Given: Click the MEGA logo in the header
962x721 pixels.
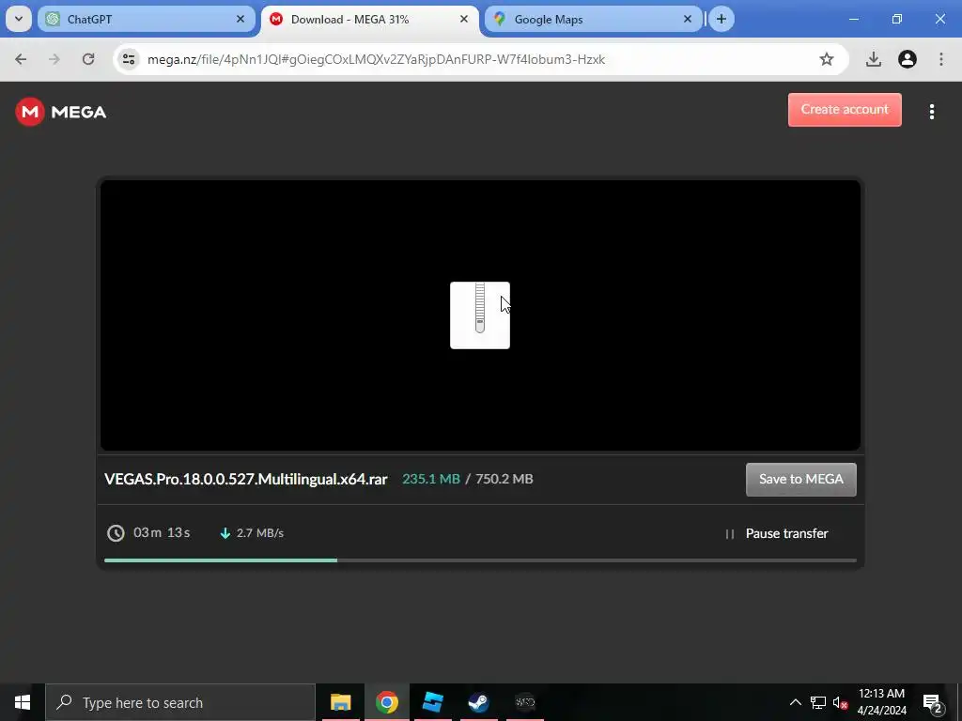Looking at the screenshot, I should [x=61, y=113].
